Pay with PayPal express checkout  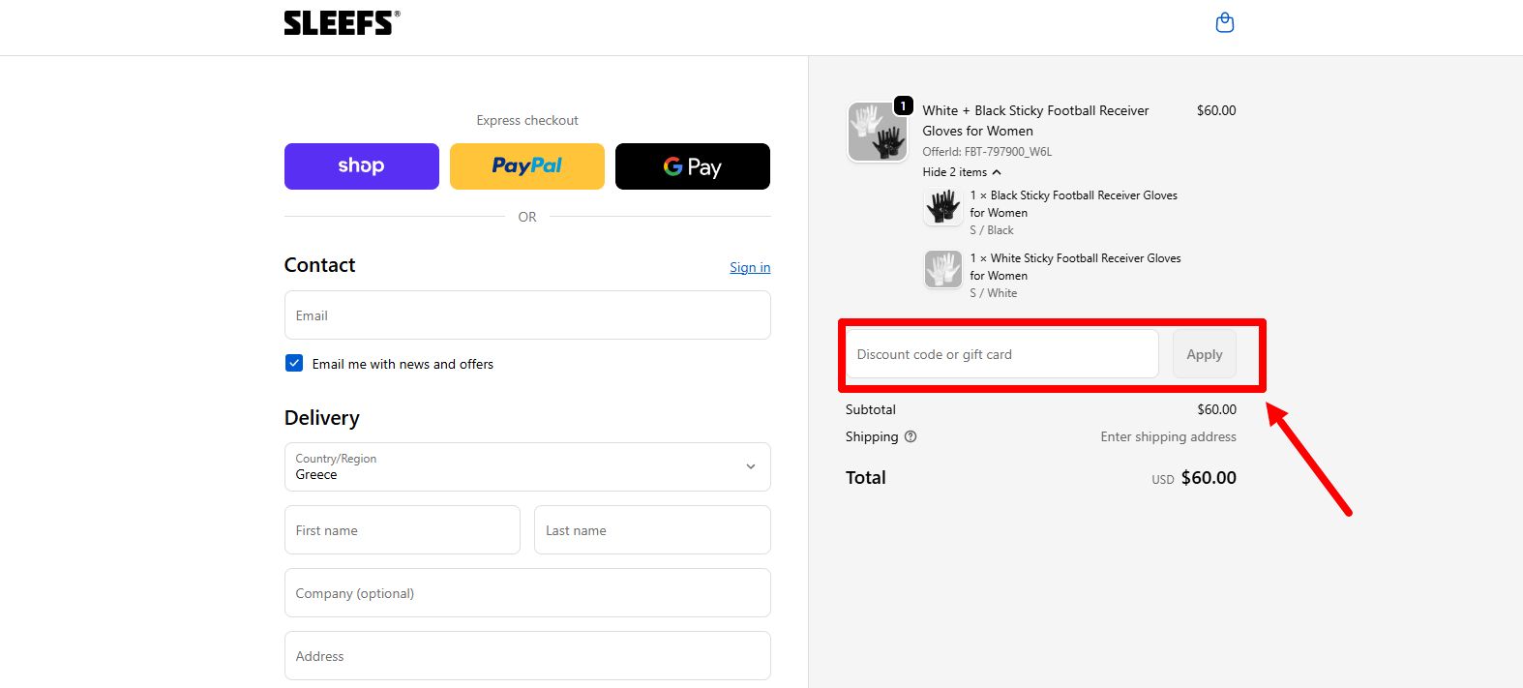[x=527, y=166]
